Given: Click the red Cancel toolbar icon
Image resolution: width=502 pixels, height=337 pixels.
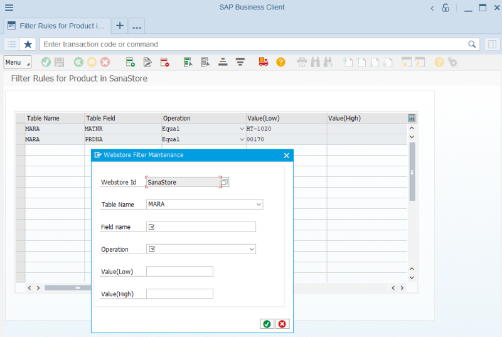Looking at the screenshot, I should coord(105,62).
